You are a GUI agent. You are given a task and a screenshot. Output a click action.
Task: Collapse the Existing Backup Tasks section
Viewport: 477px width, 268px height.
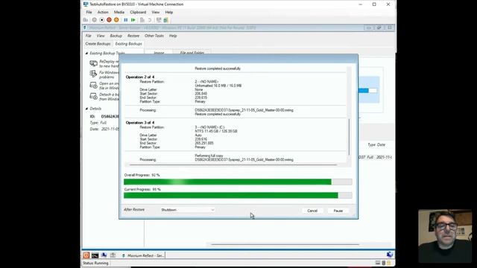click(x=86, y=53)
